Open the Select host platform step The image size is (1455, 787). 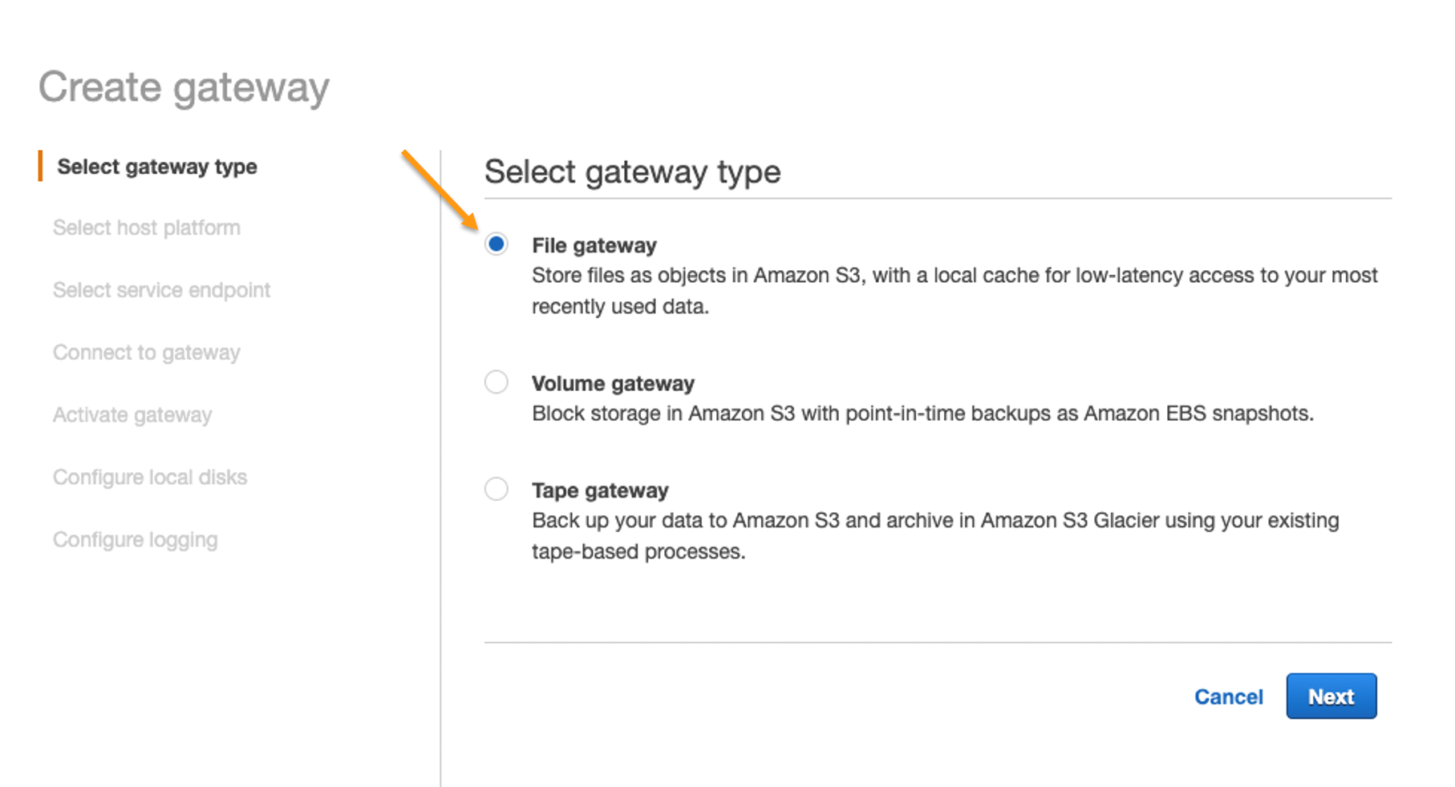(147, 227)
